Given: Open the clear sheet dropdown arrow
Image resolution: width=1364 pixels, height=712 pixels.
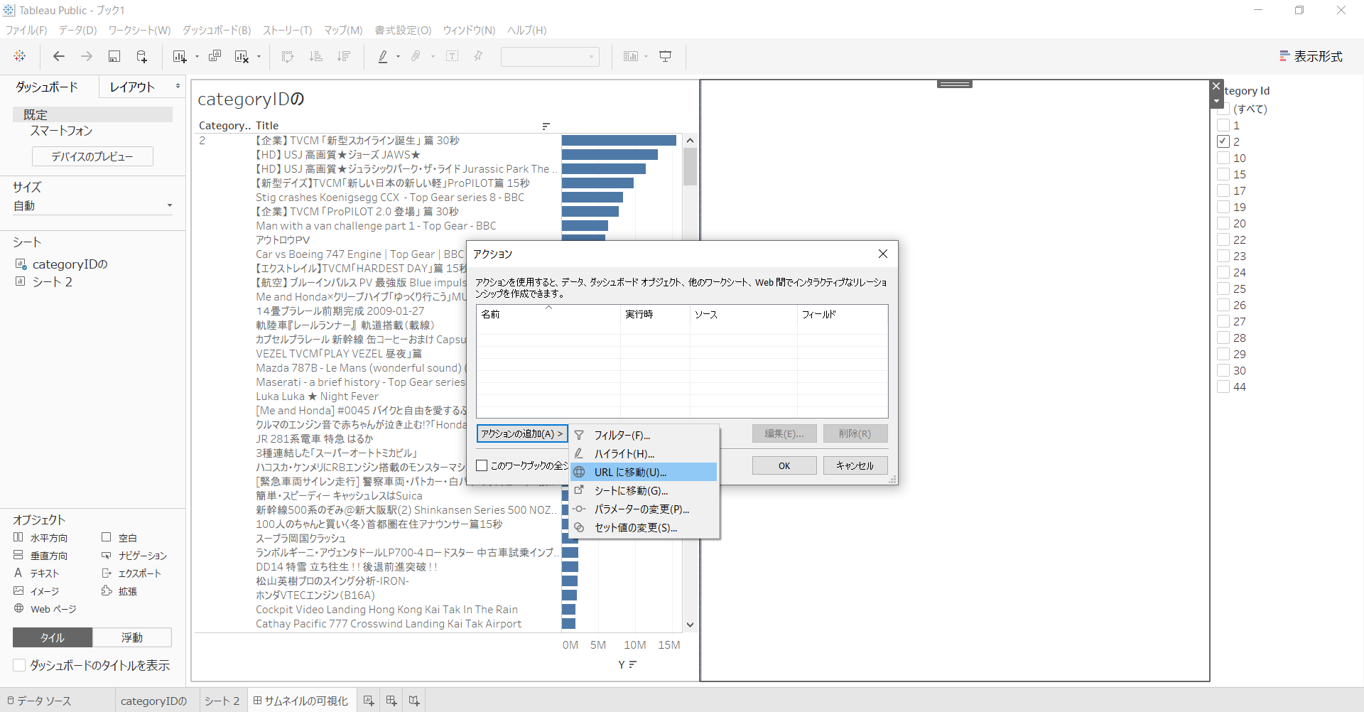Looking at the screenshot, I should tap(259, 57).
